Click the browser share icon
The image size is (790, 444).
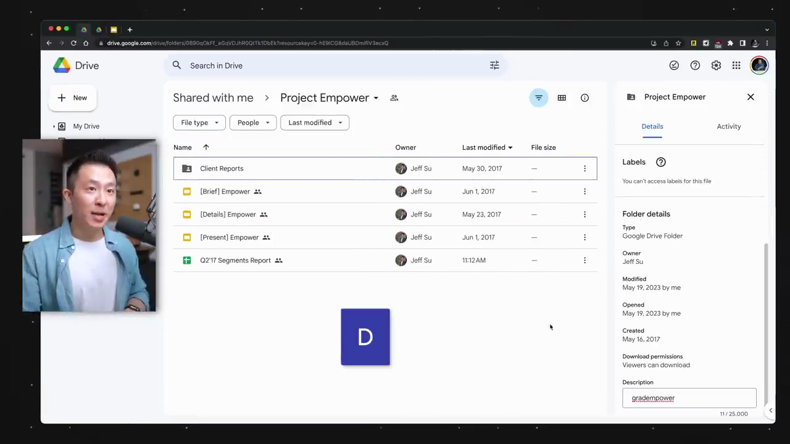point(666,43)
